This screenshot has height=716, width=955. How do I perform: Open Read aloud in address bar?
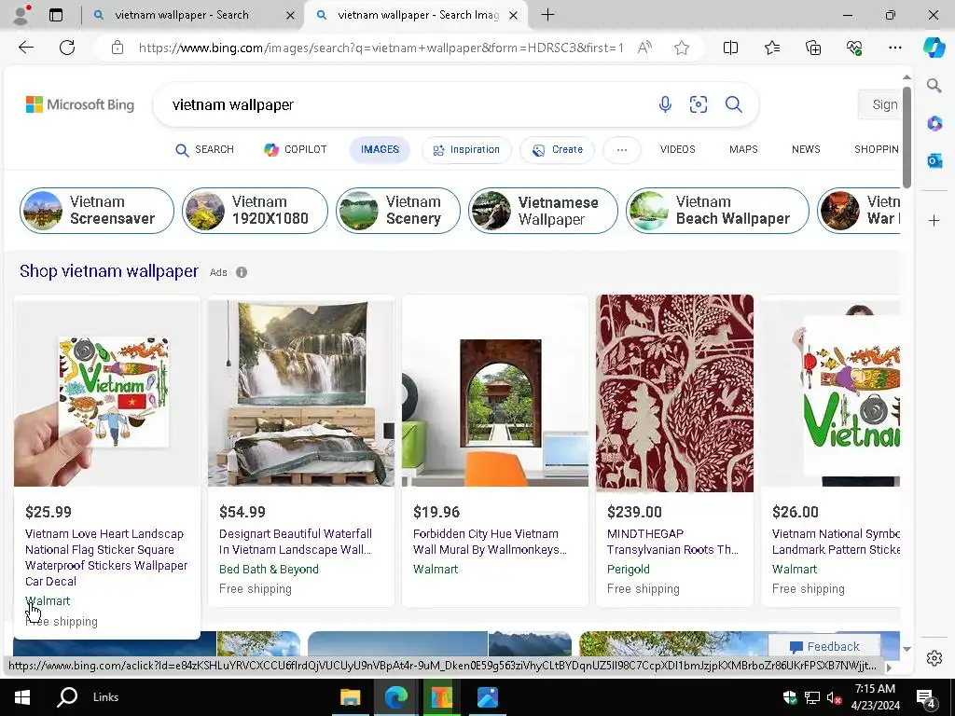[644, 48]
